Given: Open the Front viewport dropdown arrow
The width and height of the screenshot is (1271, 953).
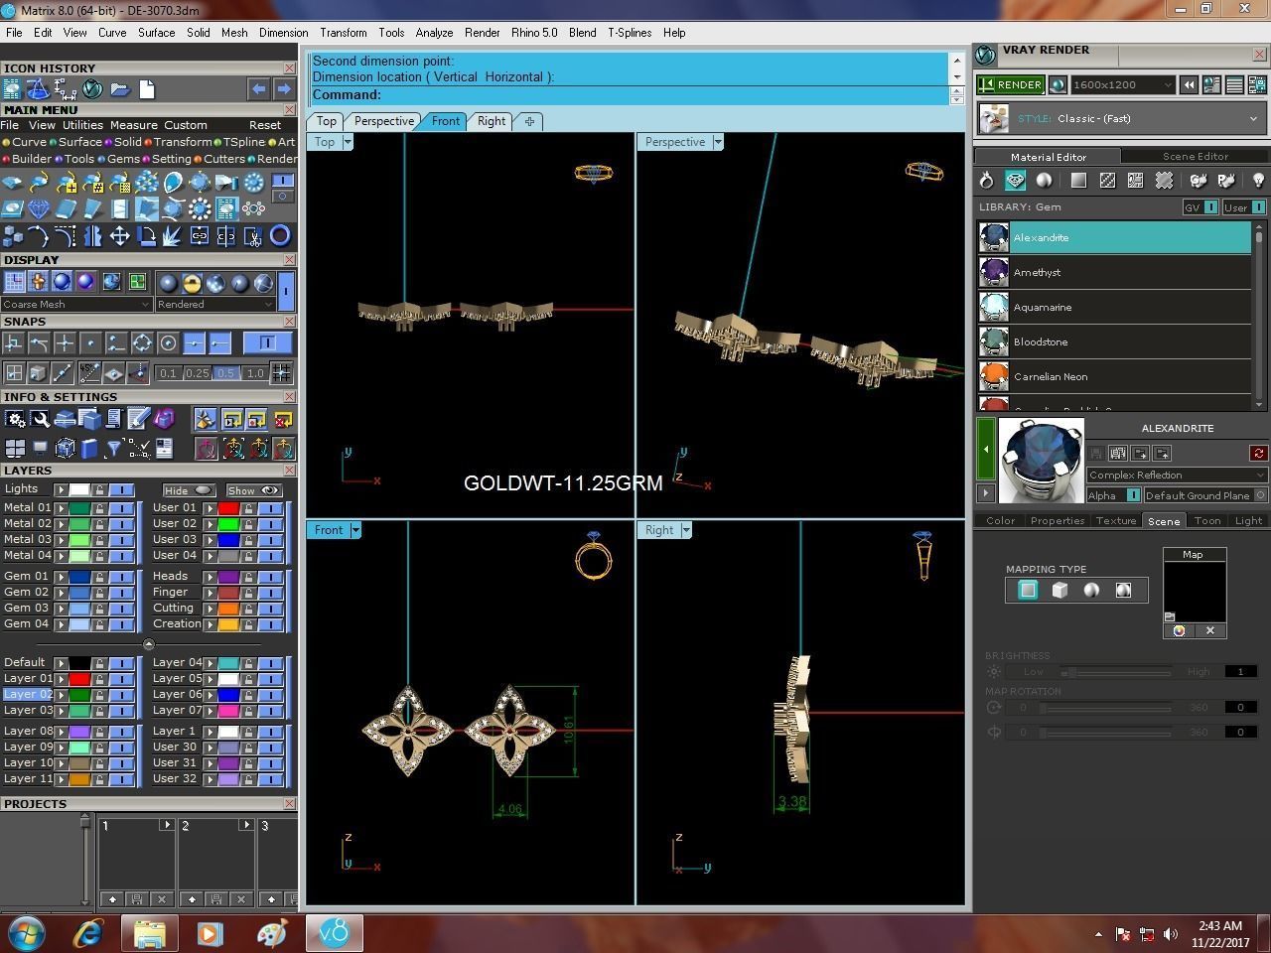Looking at the screenshot, I should (x=355, y=530).
